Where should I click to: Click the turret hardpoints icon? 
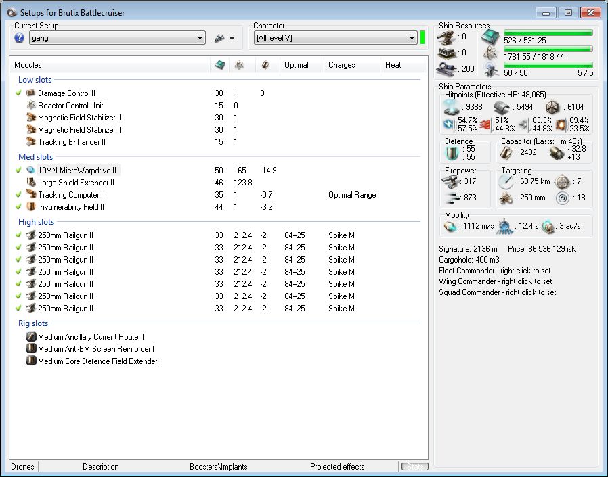(446, 38)
